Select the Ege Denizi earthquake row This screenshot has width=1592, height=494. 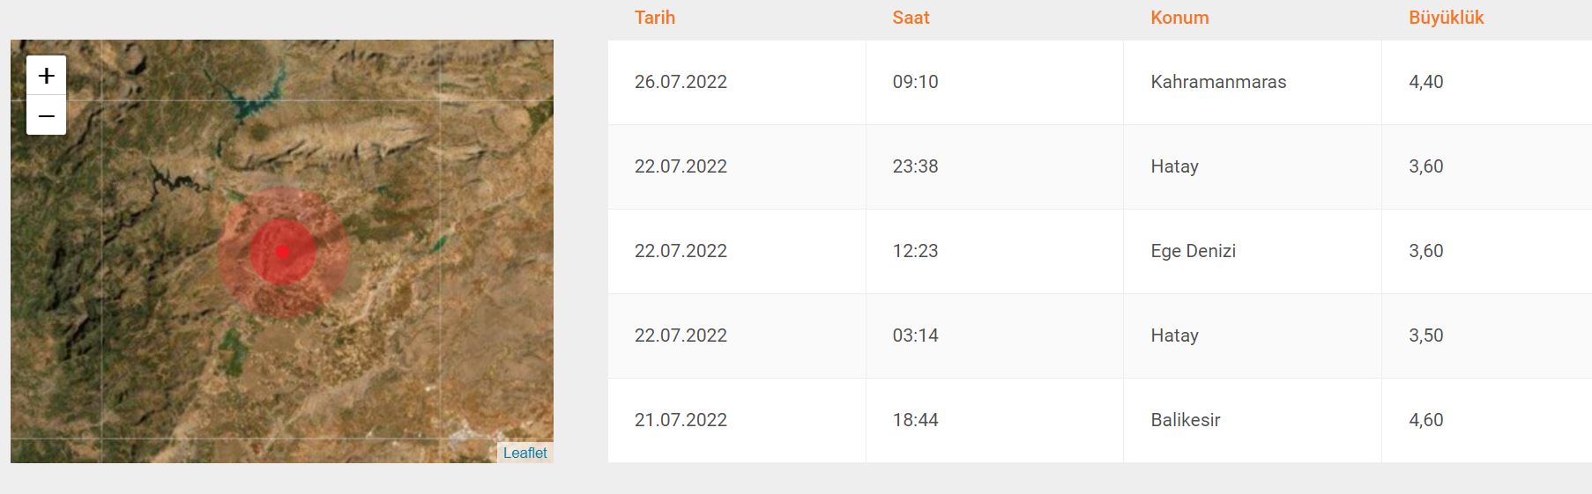1100,251
